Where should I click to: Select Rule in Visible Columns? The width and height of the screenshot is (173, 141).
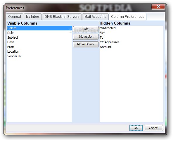pyautogui.click(x=39, y=33)
